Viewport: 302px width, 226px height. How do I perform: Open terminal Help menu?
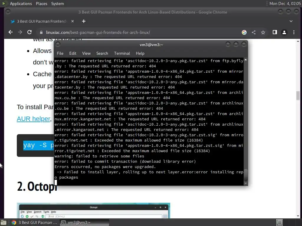140,54
